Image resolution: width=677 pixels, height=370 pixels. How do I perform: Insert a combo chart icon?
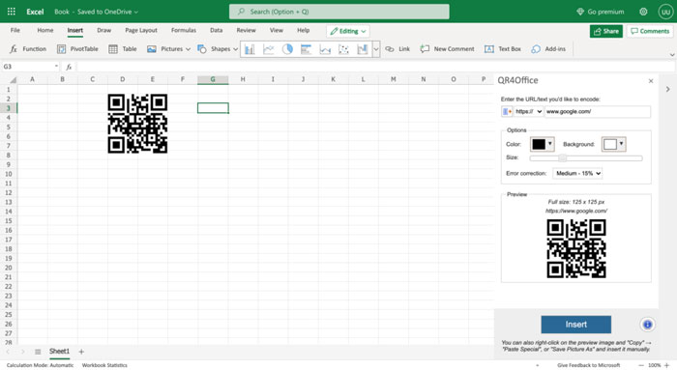[x=363, y=49]
